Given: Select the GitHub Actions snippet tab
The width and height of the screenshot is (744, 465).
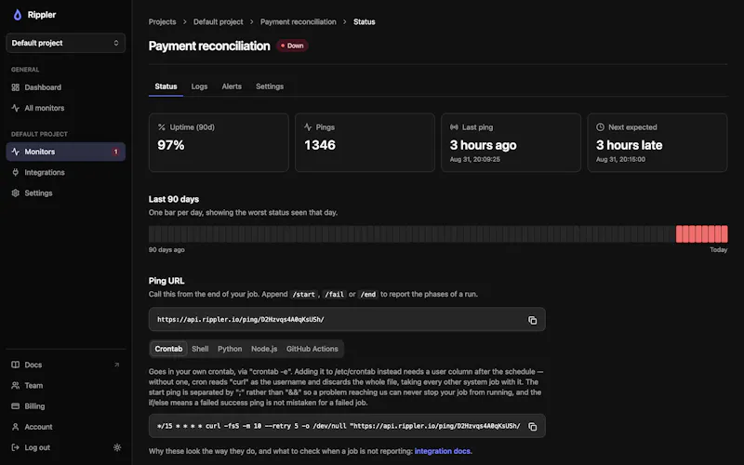Looking at the screenshot, I should tap(312, 349).
